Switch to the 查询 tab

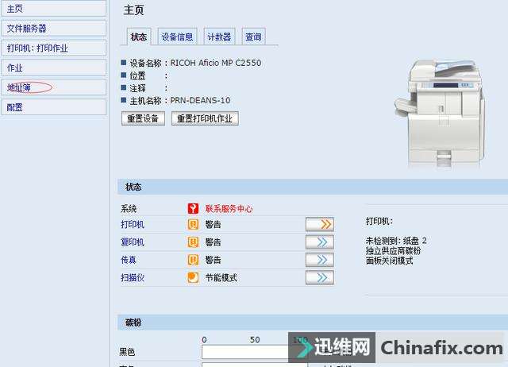(253, 37)
